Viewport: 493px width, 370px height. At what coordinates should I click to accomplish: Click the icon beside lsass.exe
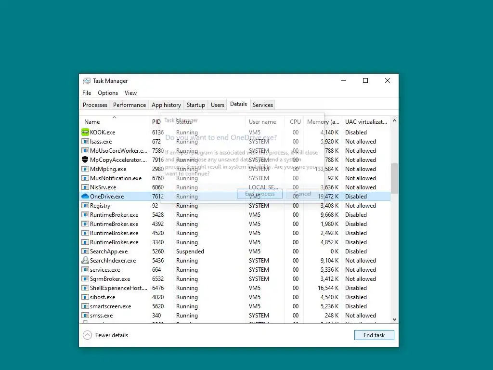[x=85, y=141]
